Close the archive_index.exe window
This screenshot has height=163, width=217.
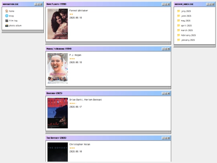[213, 4]
